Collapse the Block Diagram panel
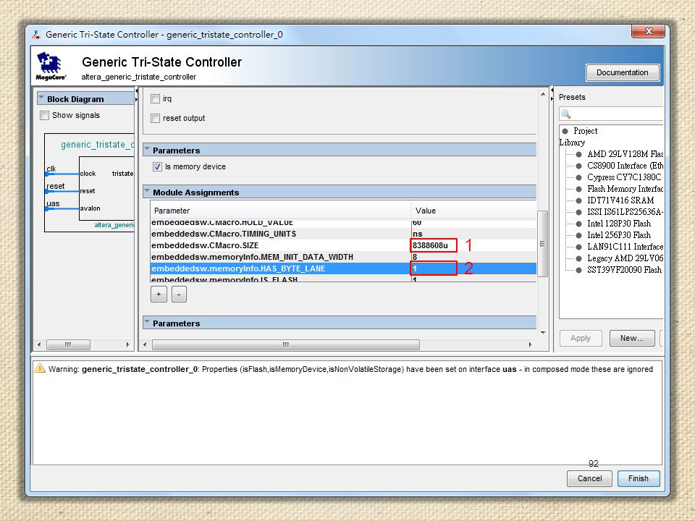Image resolution: width=695 pixels, height=521 pixels. click(x=41, y=98)
